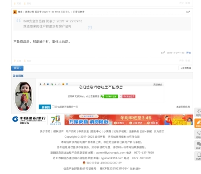This screenshot has height=174, width=201.
Task: Click the 只看该作者 link
Action: pyautogui.click(x=79, y=12)
